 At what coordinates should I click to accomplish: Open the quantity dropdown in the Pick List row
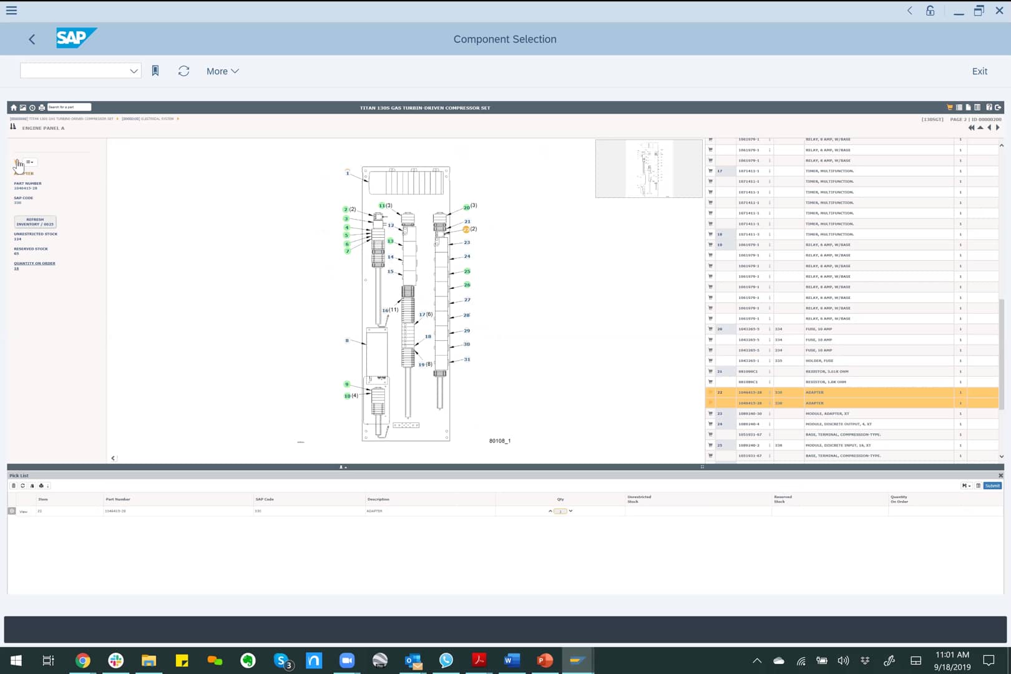click(571, 510)
